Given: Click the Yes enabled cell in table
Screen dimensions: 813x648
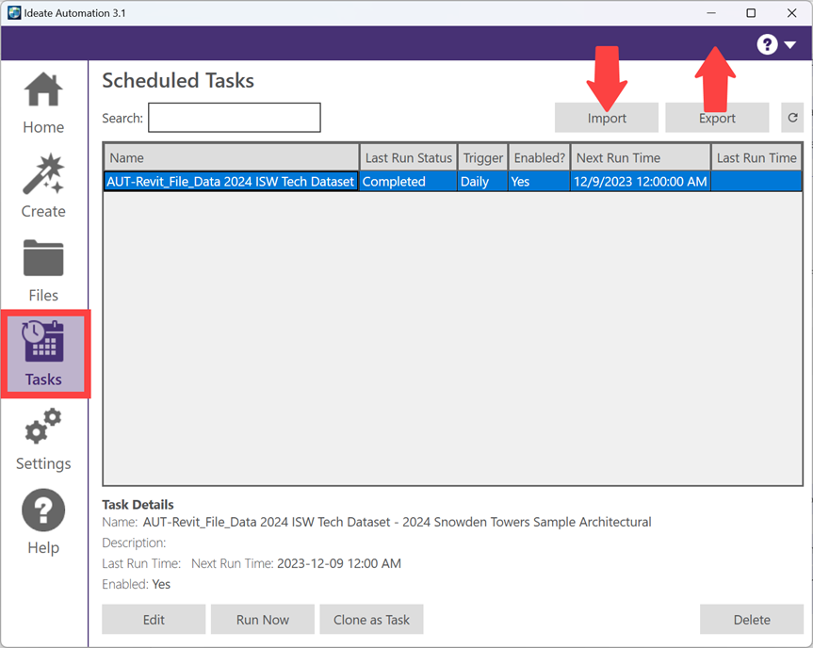Looking at the screenshot, I should pyautogui.click(x=539, y=182).
